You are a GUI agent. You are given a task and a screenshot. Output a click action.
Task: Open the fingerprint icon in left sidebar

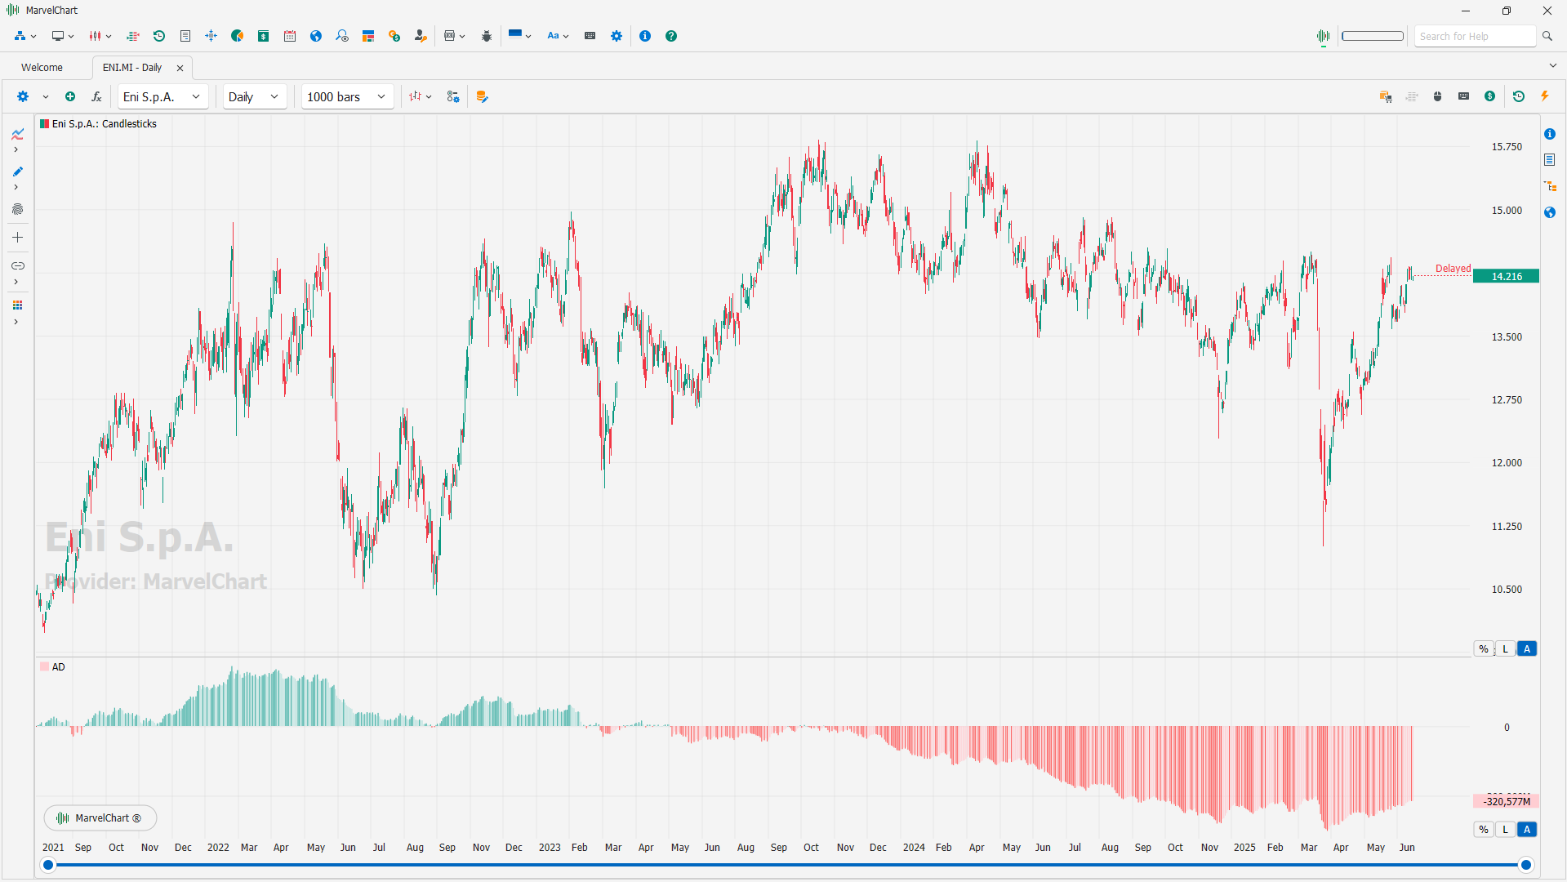click(x=17, y=210)
